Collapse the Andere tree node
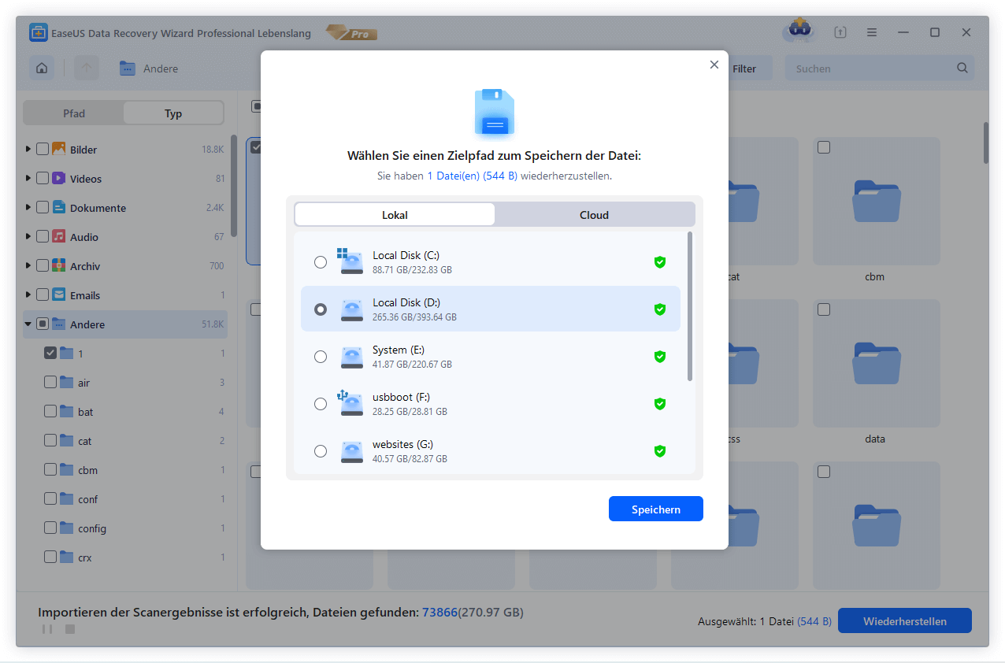This screenshot has height=663, width=1005. click(x=29, y=324)
